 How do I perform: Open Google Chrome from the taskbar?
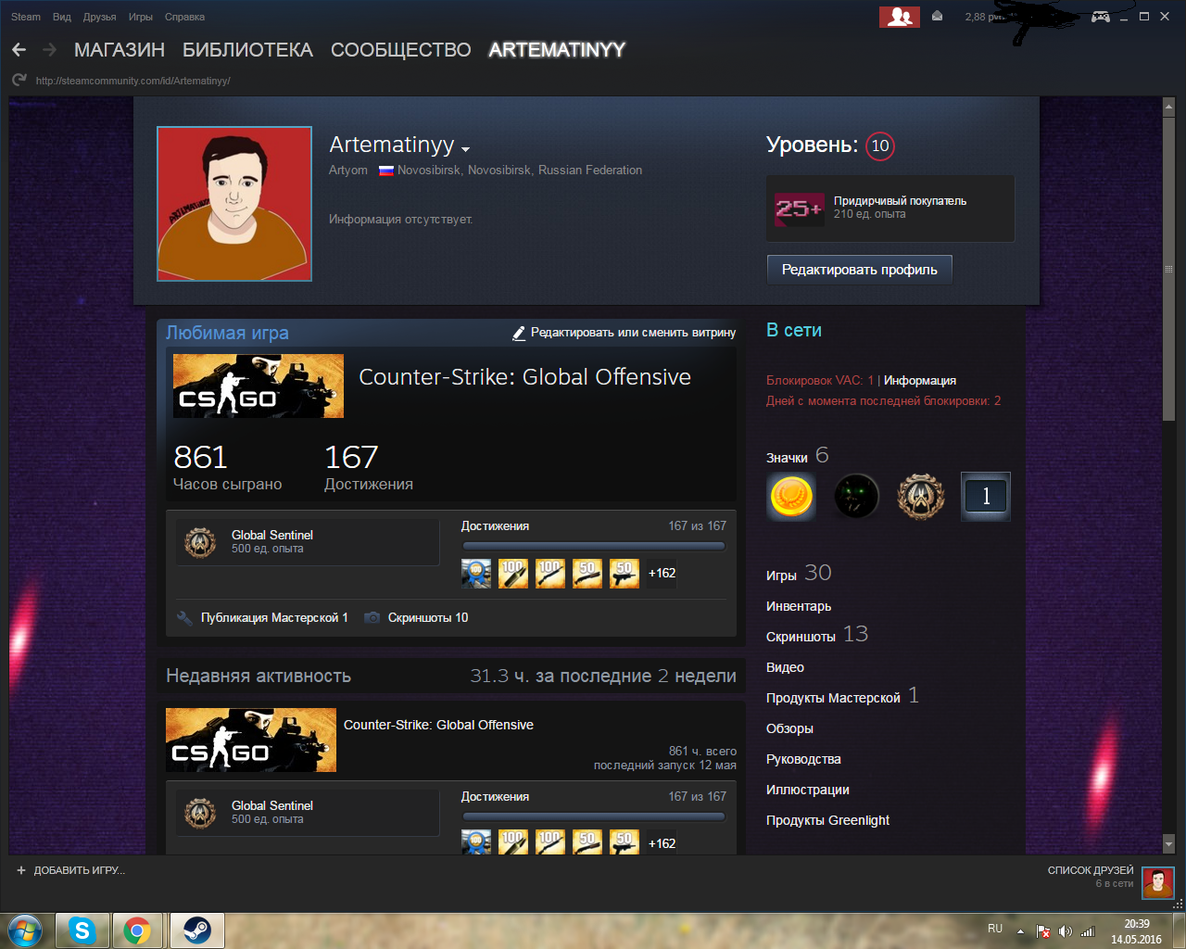pos(137,930)
